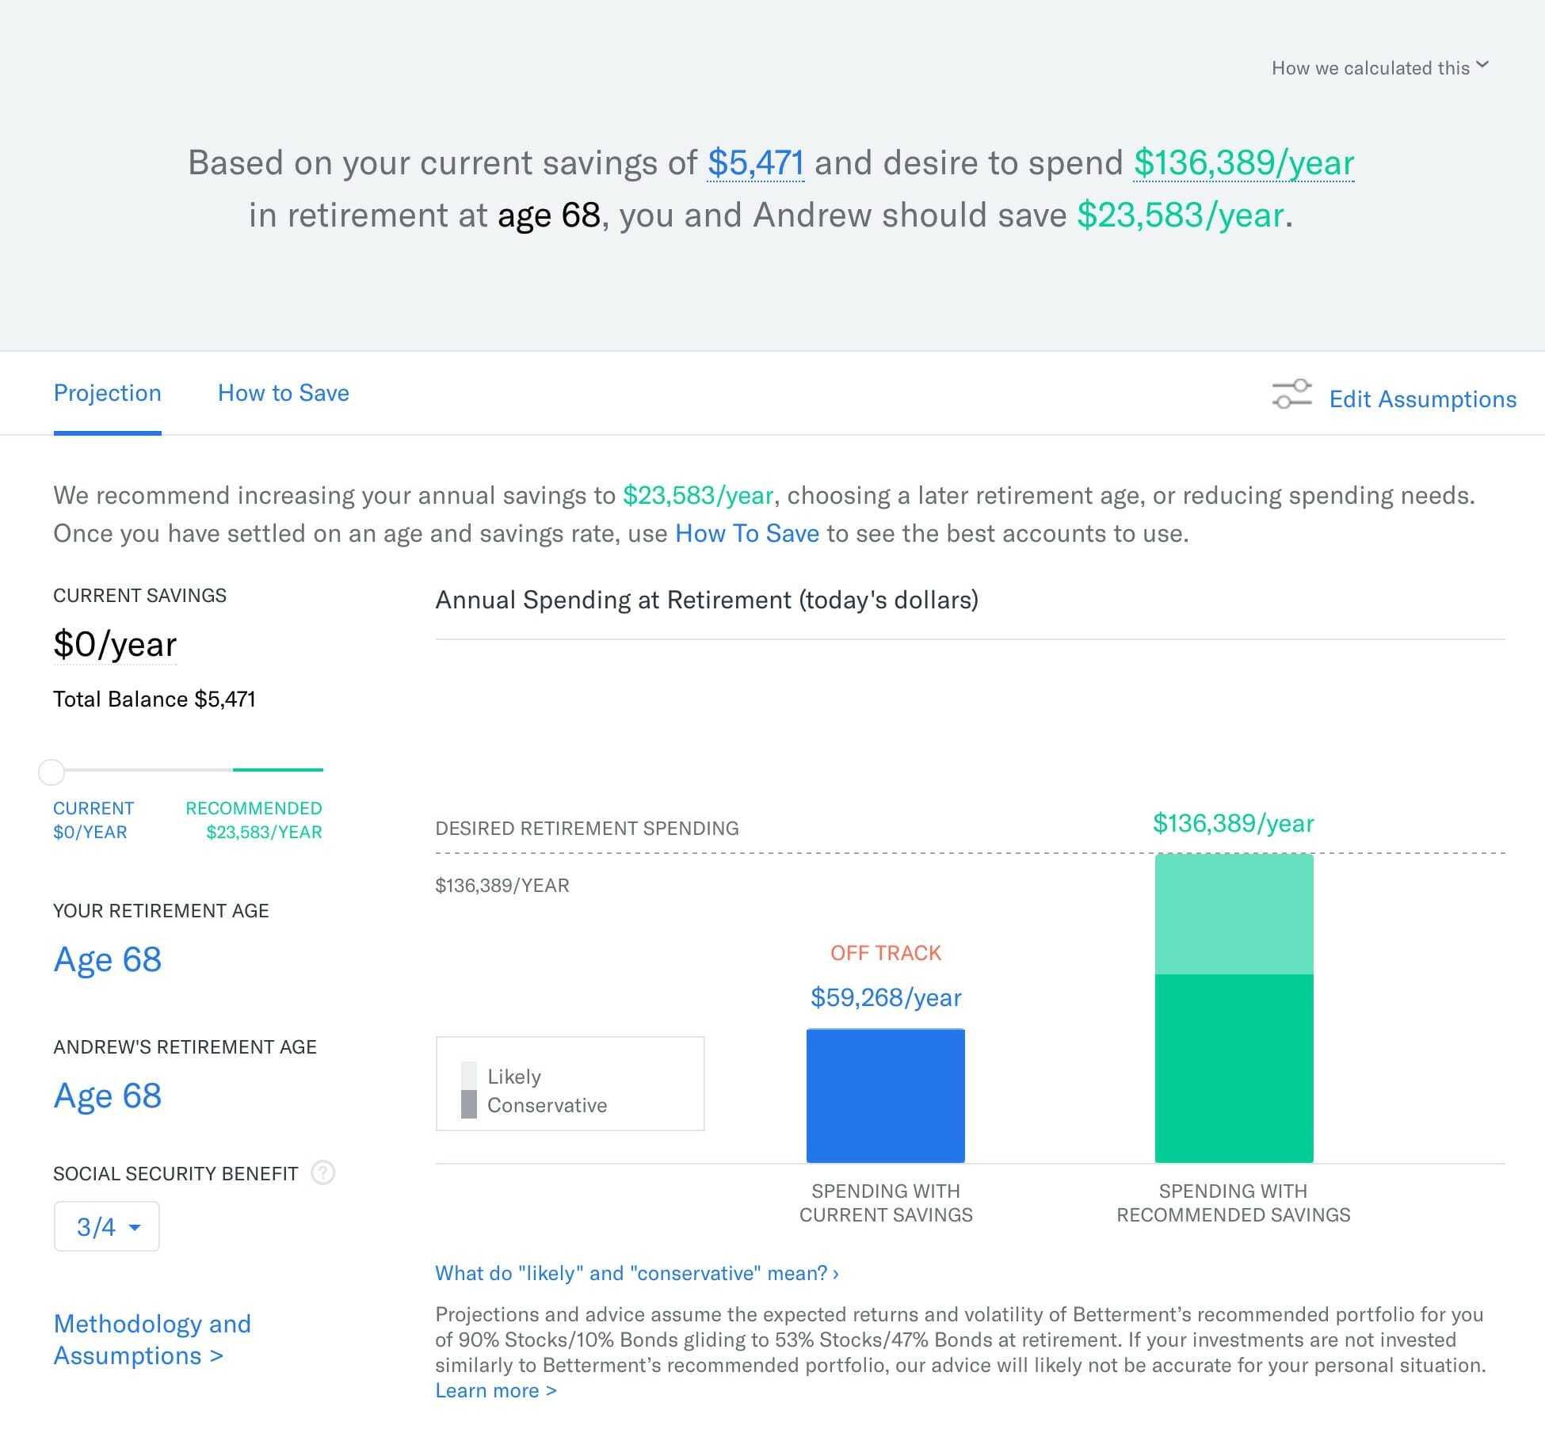
Task: Click the $5,471 current savings link
Action: coord(753,162)
